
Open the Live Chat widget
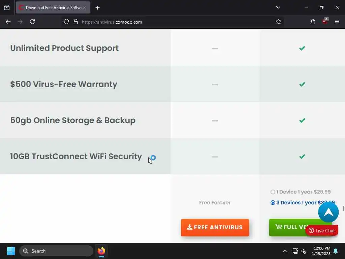point(322,231)
